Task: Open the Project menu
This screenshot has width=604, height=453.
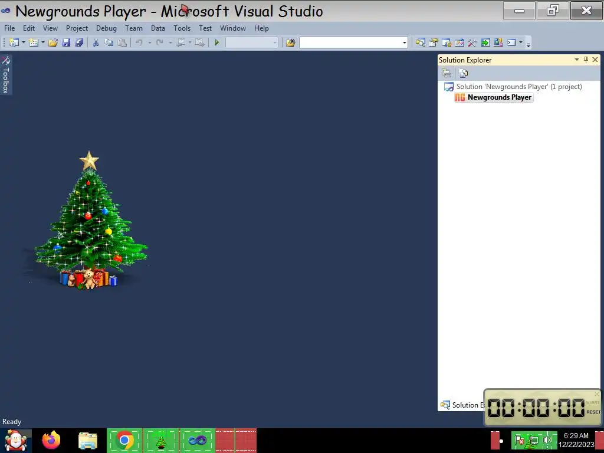Action: (77, 28)
